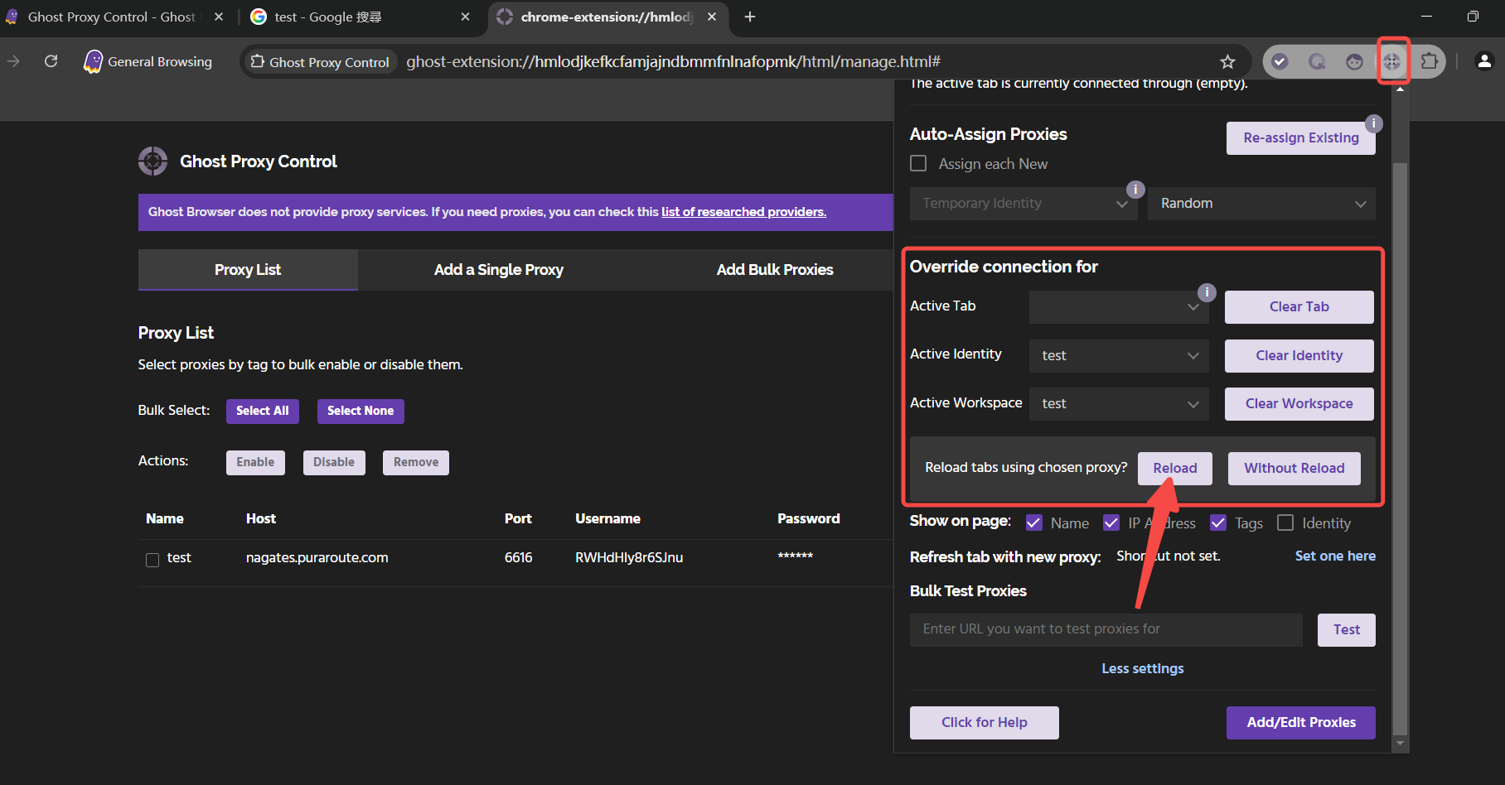This screenshot has height=785, width=1505.
Task: Open the Temporary Identity dropdown
Action: (x=1023, y=204)
